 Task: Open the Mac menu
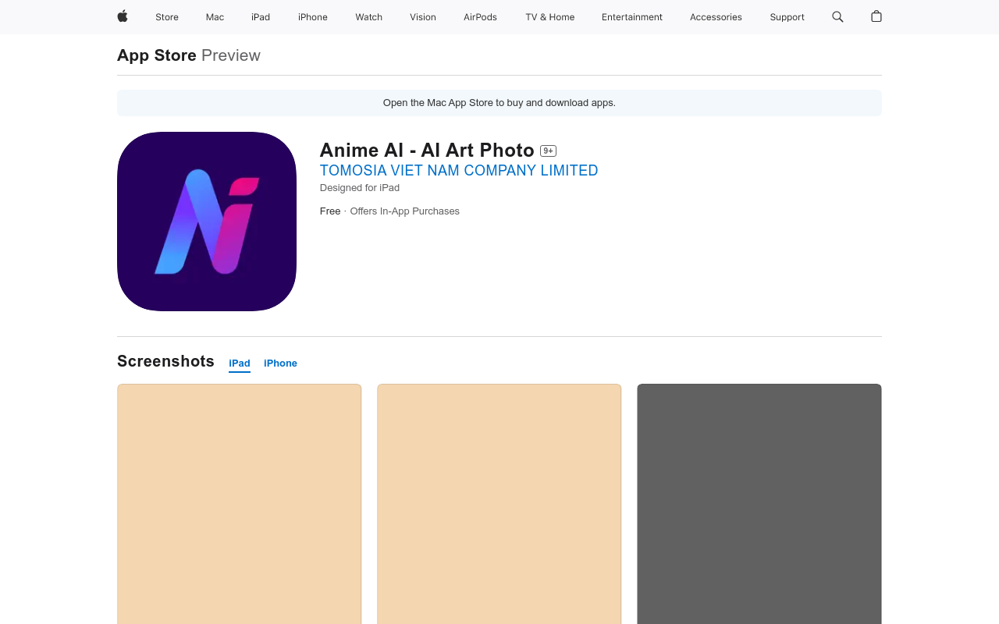(215, 17)
